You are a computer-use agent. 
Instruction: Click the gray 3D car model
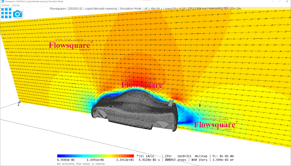pos(134,110)
